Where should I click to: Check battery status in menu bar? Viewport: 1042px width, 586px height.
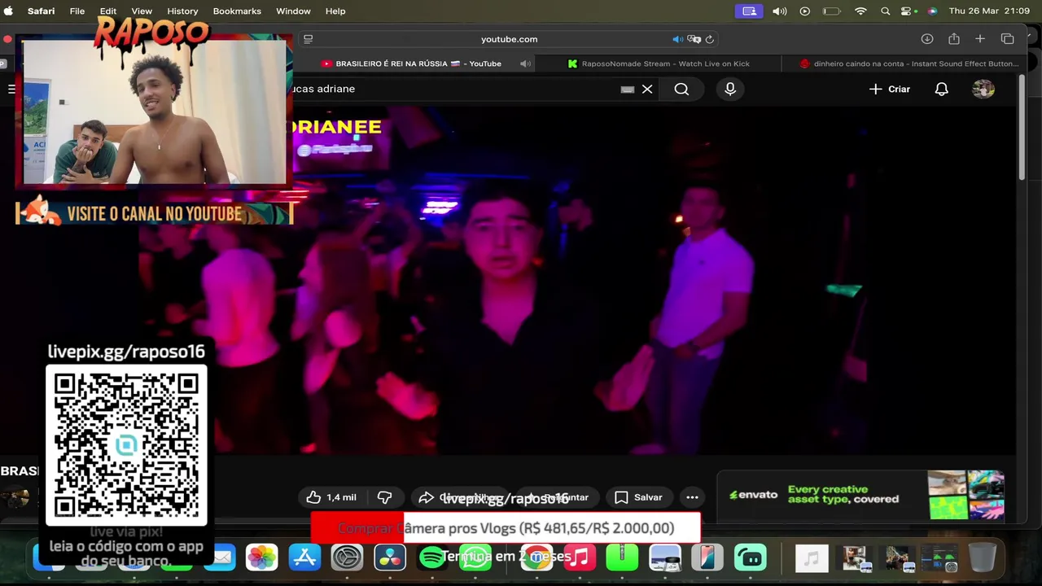coord(831,11)
